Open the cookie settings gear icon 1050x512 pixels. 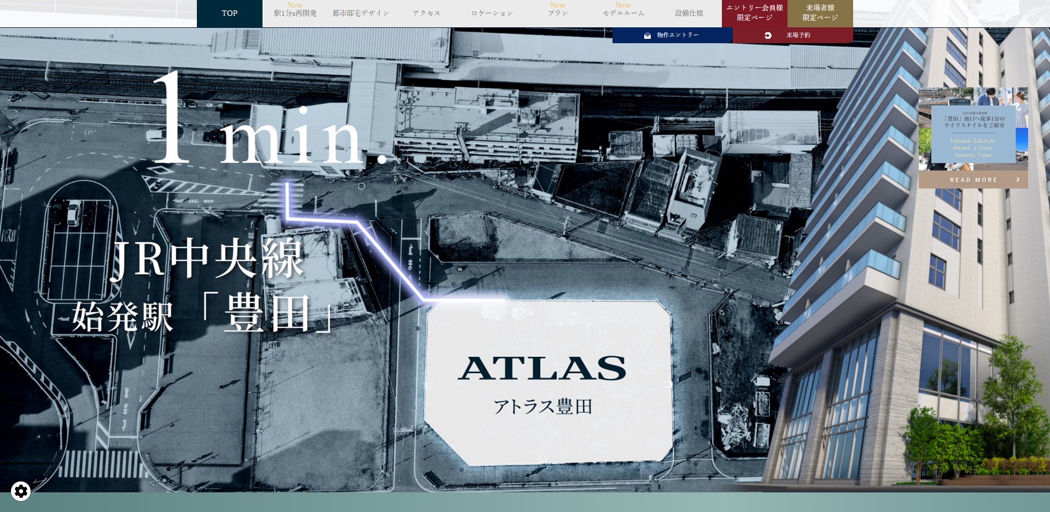pyautogui.click(x=21, y=491)
